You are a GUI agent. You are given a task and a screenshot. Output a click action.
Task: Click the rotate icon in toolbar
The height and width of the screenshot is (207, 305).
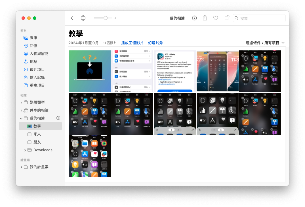click(227, 18)
